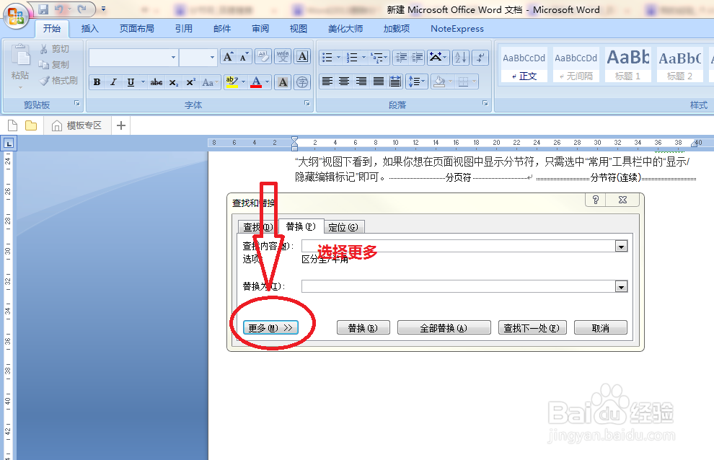Click the 替换 button
The height and width of the screenshot is (460, 714).
point(363,328)
